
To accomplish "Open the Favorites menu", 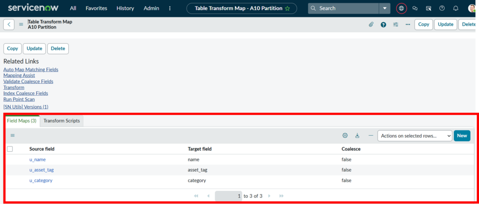I will [96, 8].
